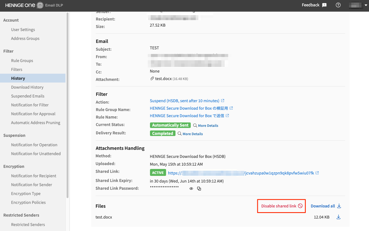Click external link icon after Rule Group Name
Image resolution: width=369 pixels, height=231 pixels.
231,108
